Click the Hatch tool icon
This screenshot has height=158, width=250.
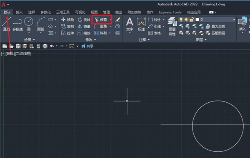point(50,33)
